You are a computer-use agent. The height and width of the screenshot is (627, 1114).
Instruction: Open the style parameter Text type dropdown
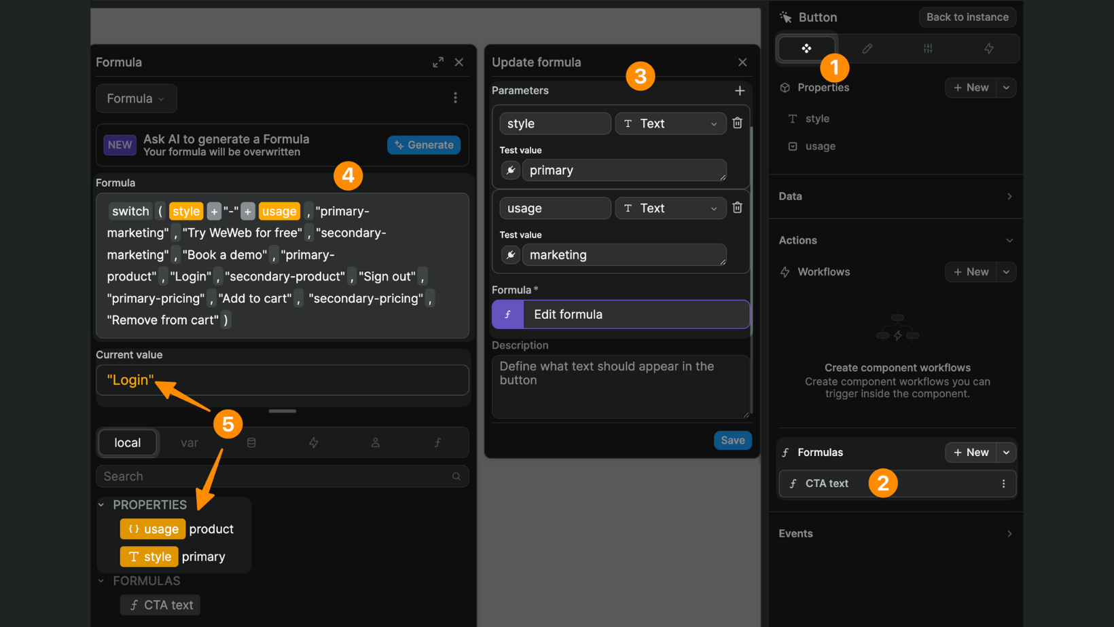pos(670,123)
